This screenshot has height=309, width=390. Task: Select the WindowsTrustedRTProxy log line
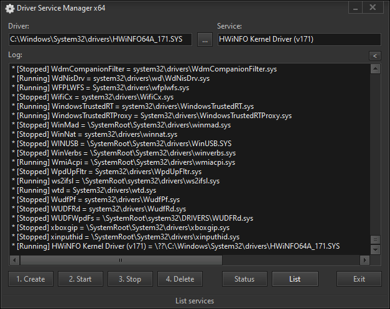(x=152, y=116)
